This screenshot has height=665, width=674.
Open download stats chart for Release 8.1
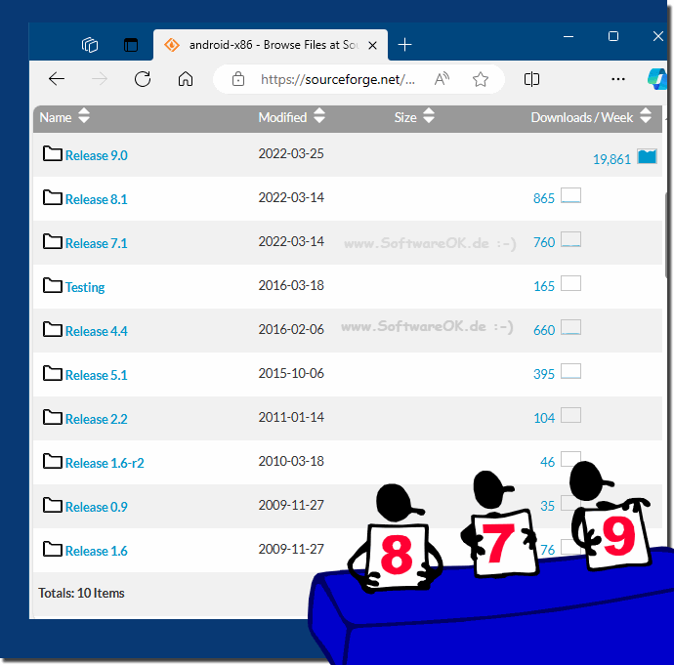click(570, 195)
